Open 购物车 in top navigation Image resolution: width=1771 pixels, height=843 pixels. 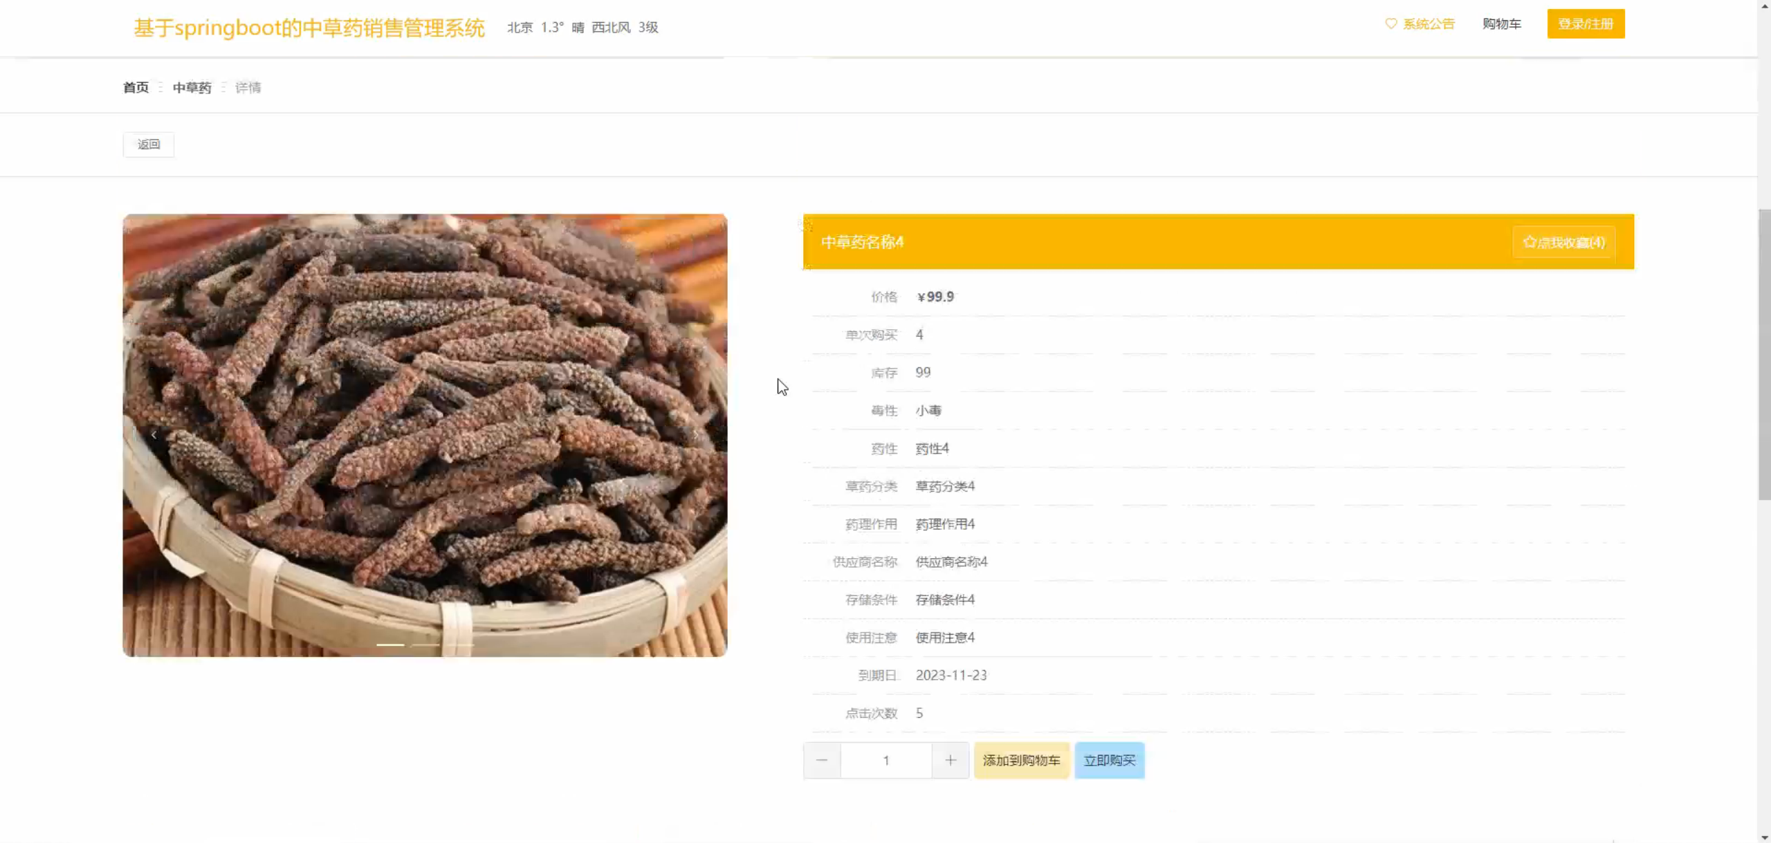(1501, 24)
